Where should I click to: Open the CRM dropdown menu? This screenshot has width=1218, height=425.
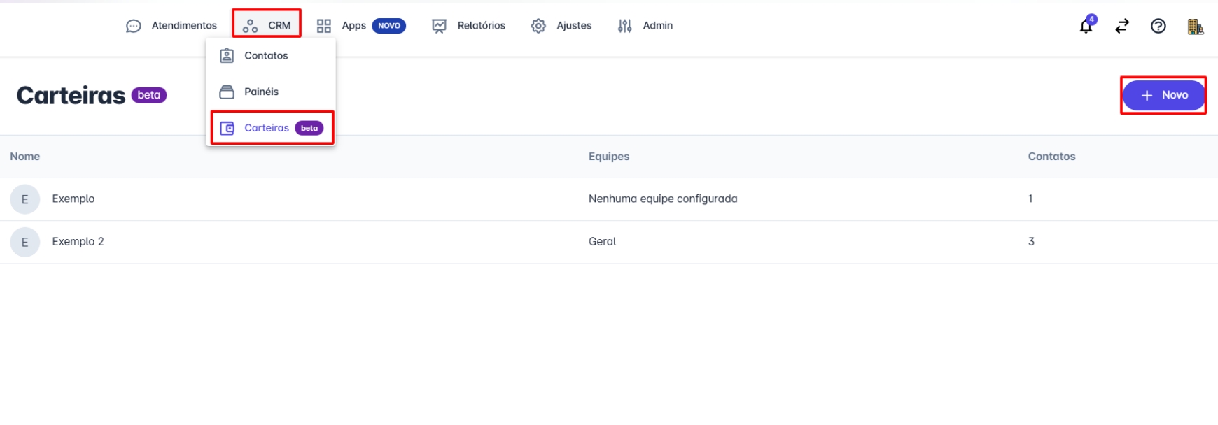[x=267, y=25]
